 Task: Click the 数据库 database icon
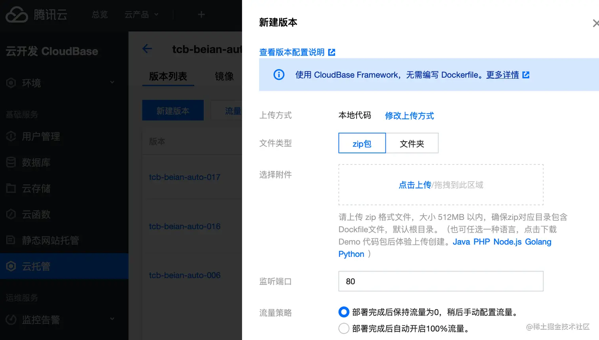[11, 162]
